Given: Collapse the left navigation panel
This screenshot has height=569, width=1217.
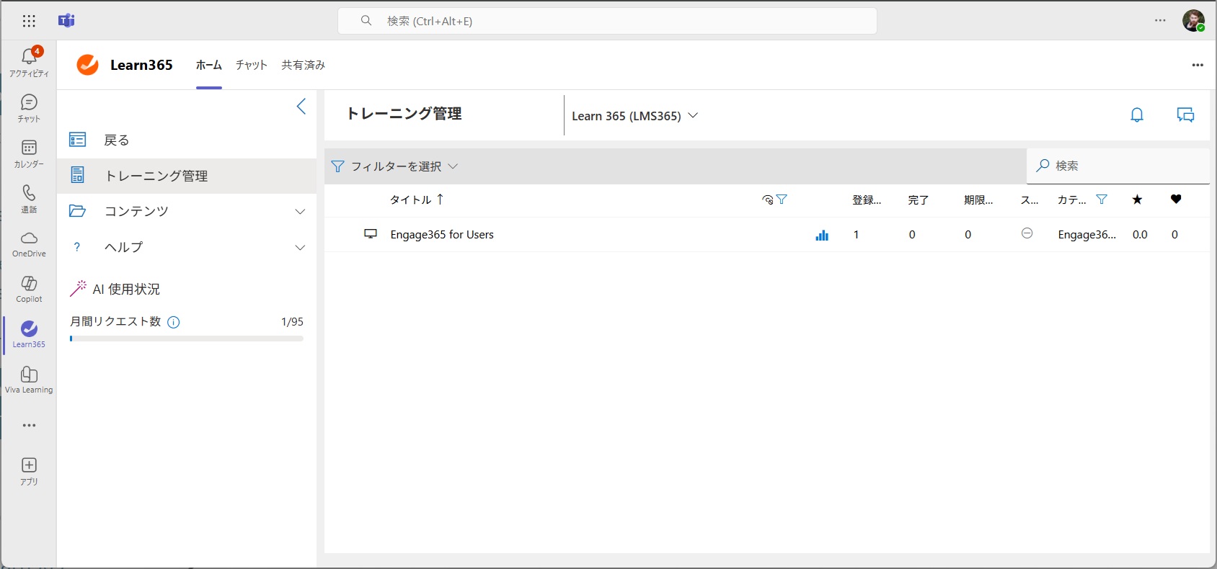Looking at the screenshot, I should pos(301,107).
